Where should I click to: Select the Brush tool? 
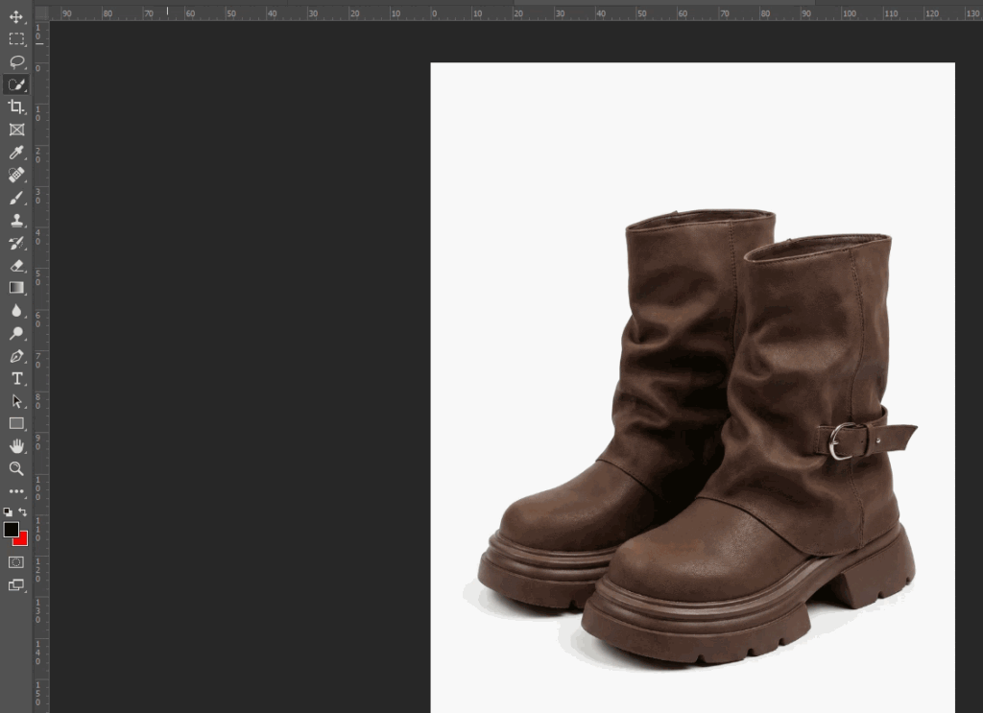coord(15,198)
